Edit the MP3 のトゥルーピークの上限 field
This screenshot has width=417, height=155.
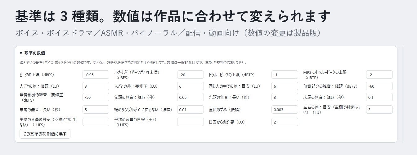click(x=379, y=75)
